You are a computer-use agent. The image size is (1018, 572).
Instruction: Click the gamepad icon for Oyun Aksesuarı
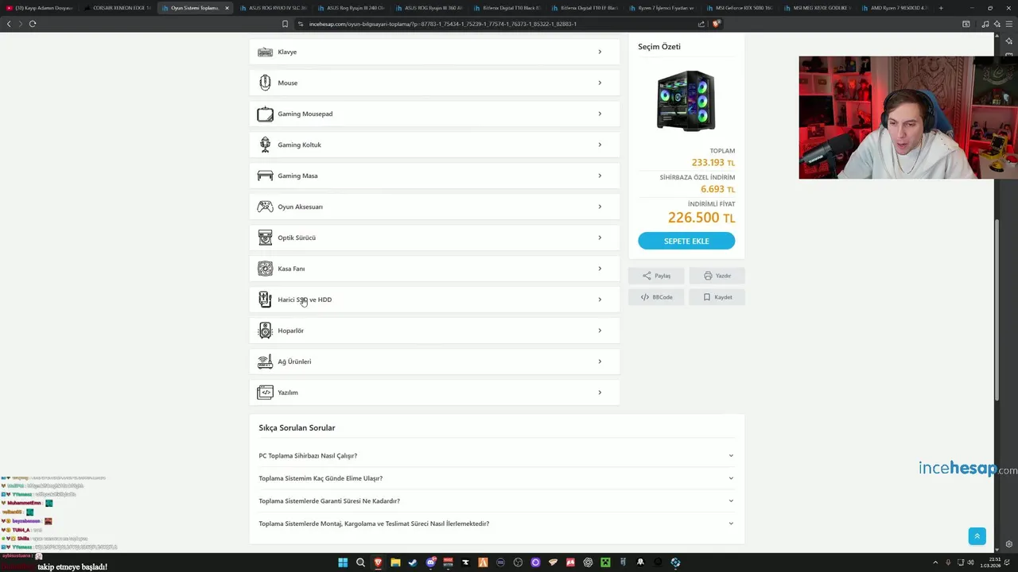(265, 207)
